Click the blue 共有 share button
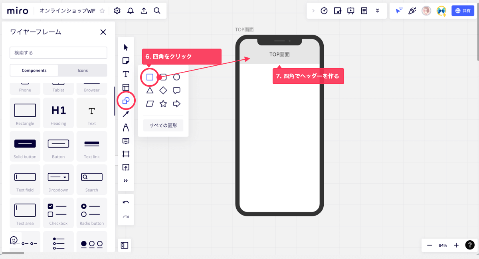 pos(462,11)
